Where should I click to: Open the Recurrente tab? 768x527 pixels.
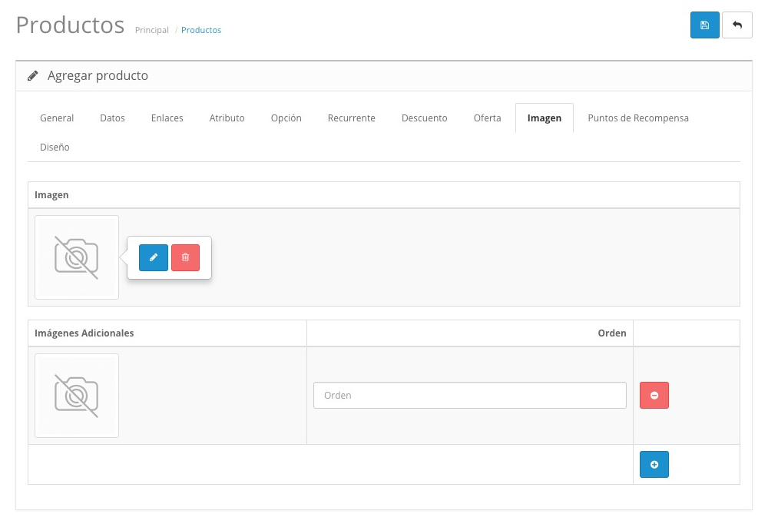(351, 118)
